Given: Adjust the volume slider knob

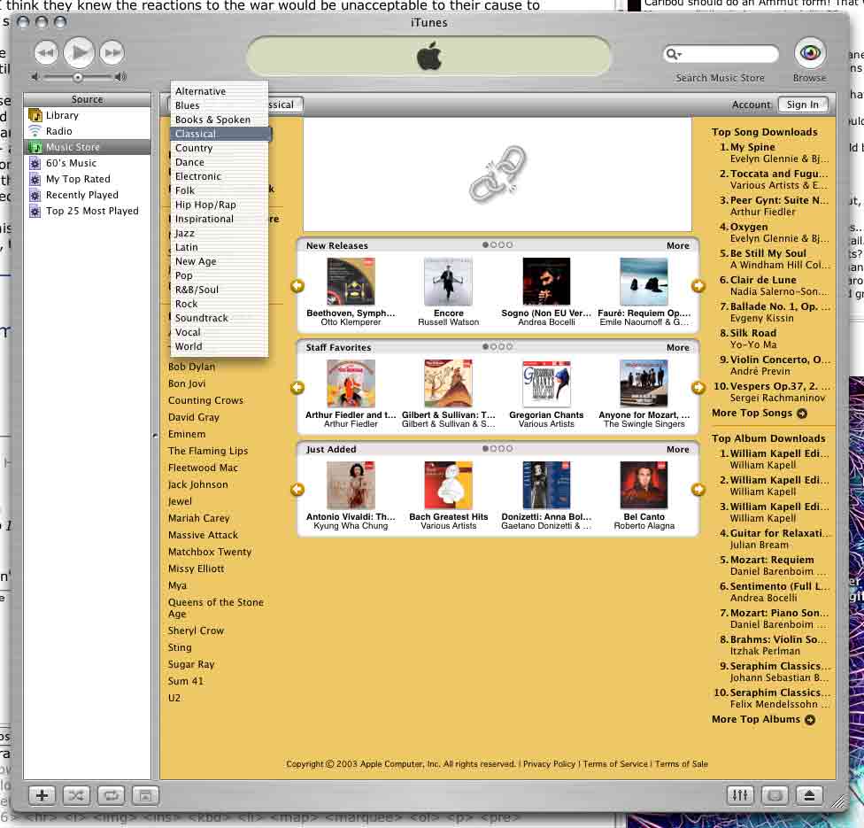Looking at the screenshot, I should coord(78,77).
